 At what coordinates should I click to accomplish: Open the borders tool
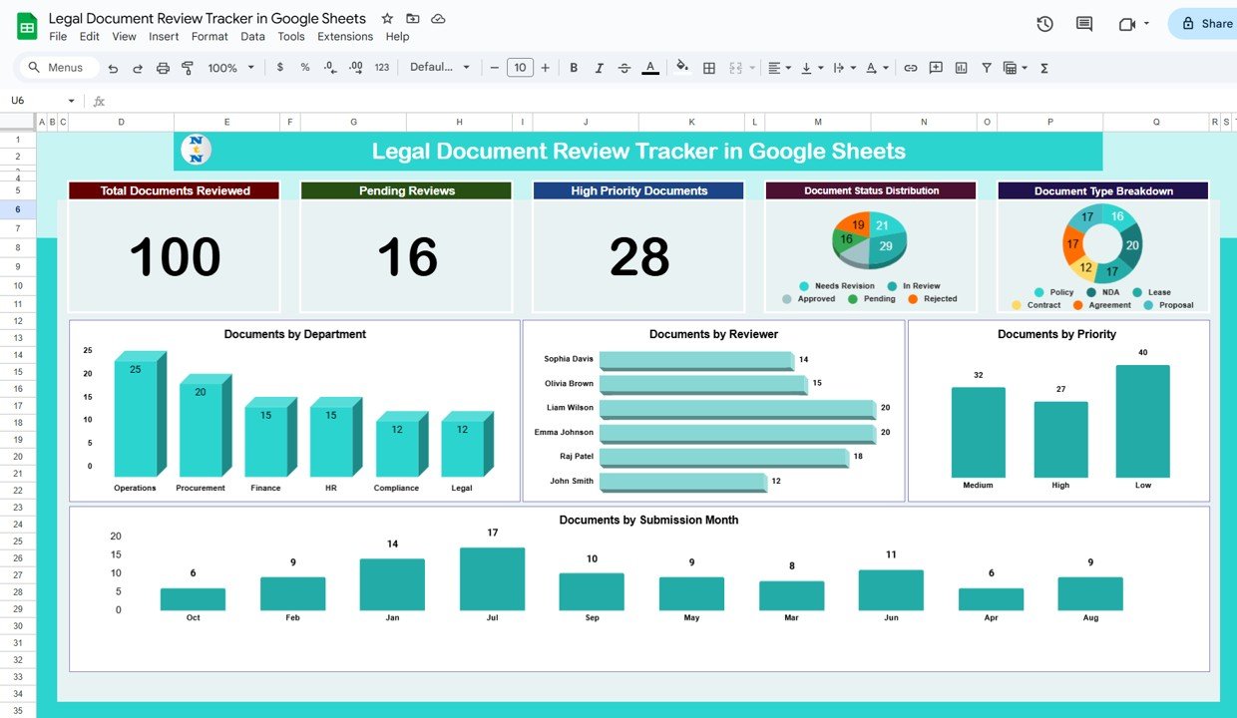(709, 68)
